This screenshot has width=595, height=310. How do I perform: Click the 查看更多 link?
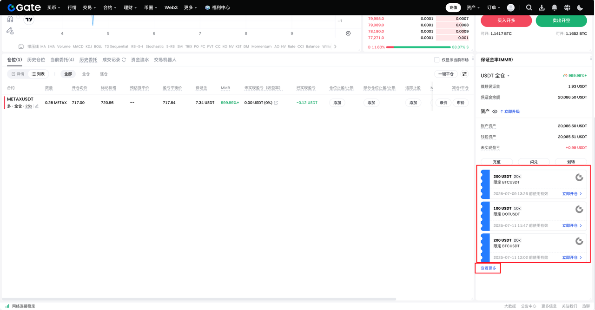[x=488, y=268]
